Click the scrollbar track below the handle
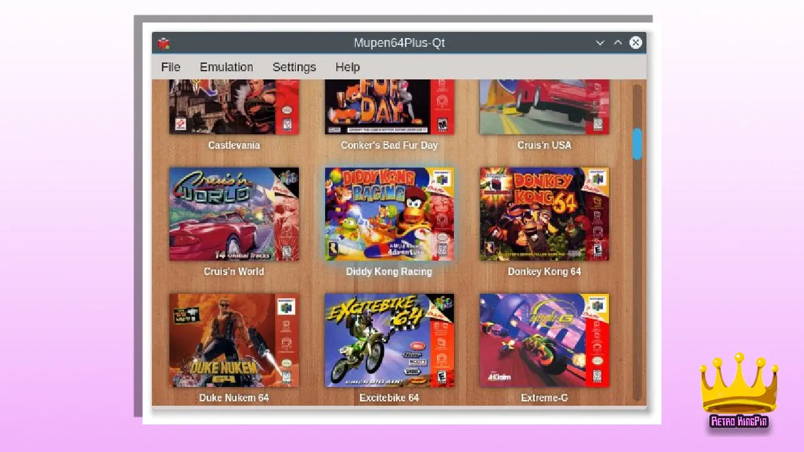 coord(637,281)
